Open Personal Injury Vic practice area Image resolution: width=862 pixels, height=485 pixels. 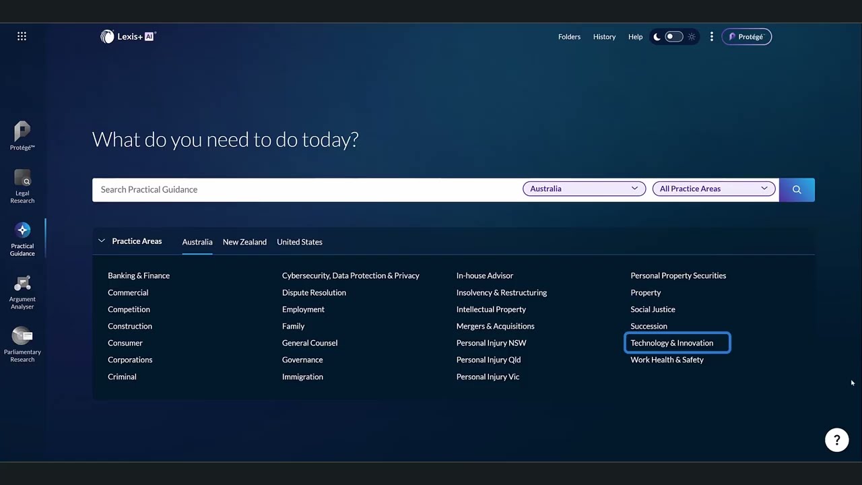click(x=488, y=377)
